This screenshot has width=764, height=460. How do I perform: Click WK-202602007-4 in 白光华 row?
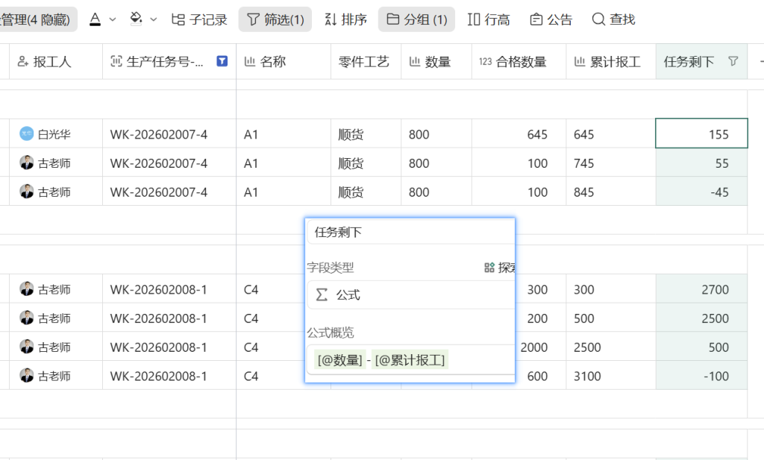click(169, 134)
